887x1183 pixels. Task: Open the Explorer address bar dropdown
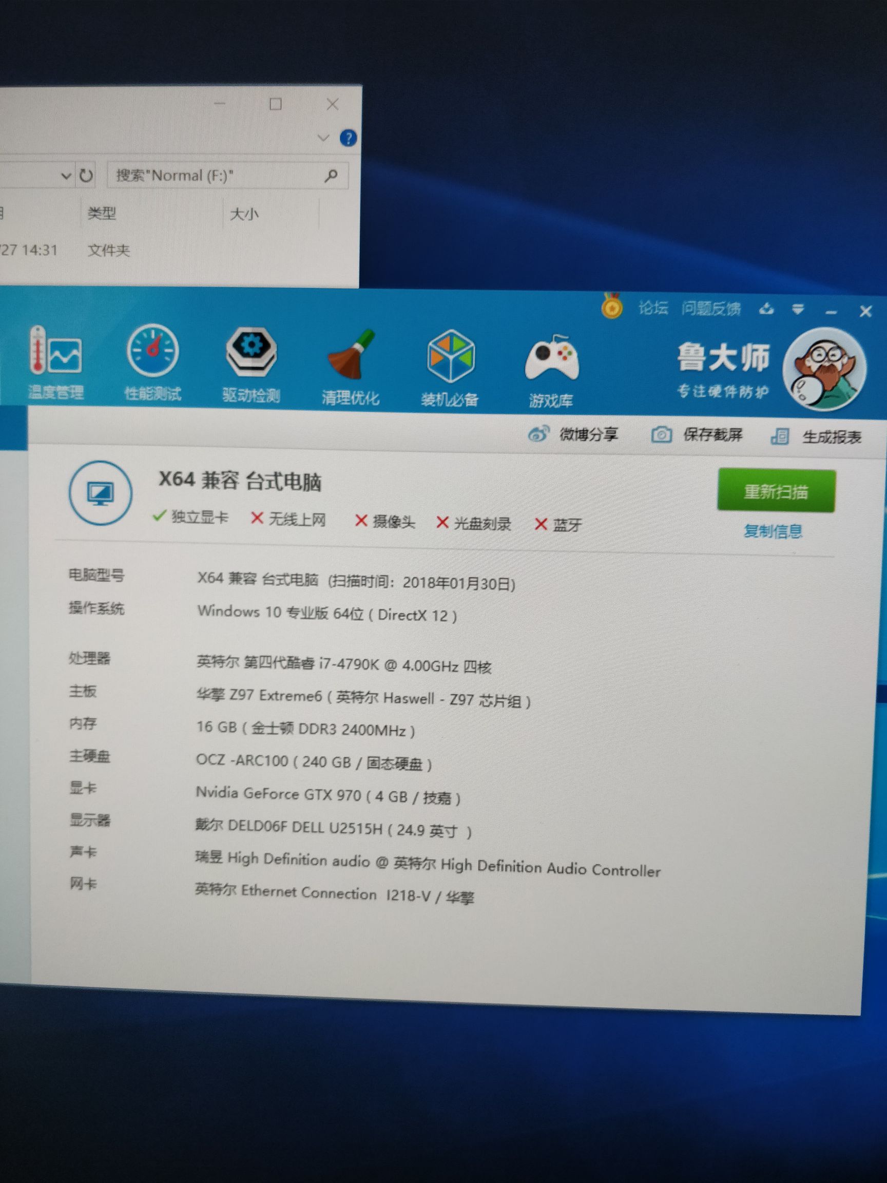66,175
